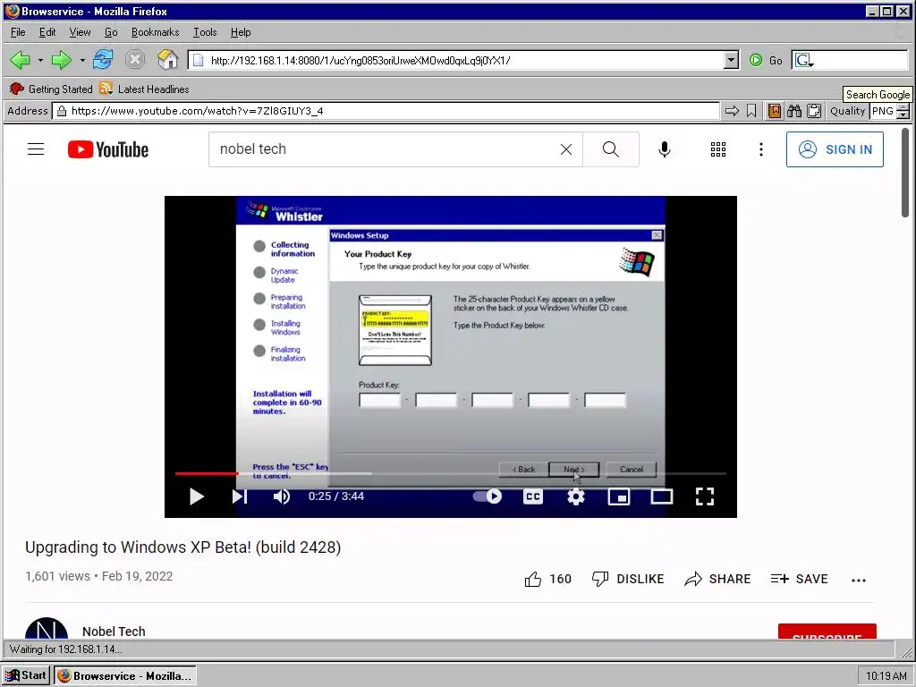Open the File menu
916x687 pixels.
pyautogui.click(x=18, y=32)
